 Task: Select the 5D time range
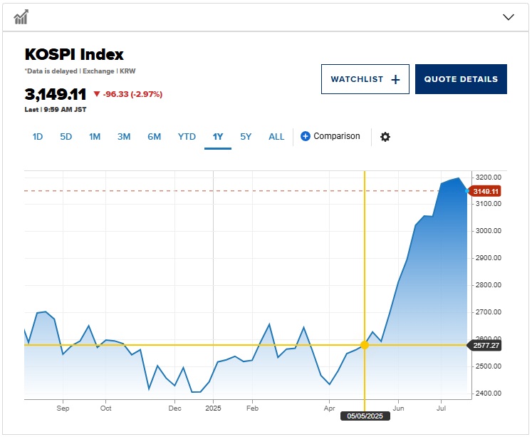[x=66, y=136]
